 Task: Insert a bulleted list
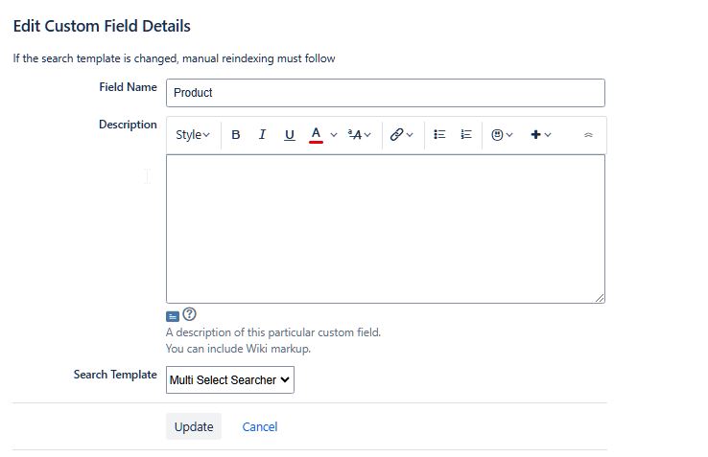[x=439, y=134]
